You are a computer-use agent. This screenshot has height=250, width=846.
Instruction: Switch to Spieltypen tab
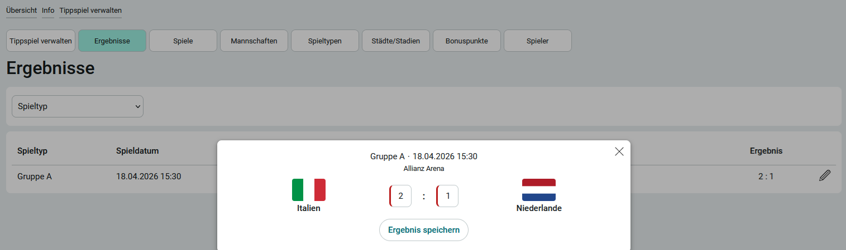pyautogui.click(x=325, y=41)
